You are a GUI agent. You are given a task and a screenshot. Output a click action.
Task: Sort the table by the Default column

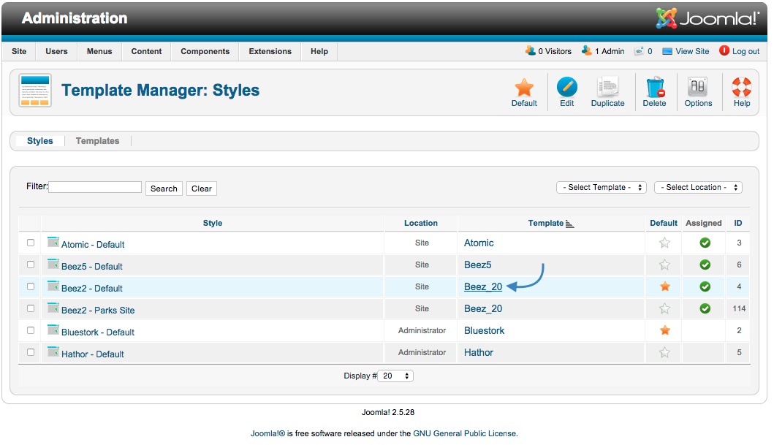tap(664, 224)
